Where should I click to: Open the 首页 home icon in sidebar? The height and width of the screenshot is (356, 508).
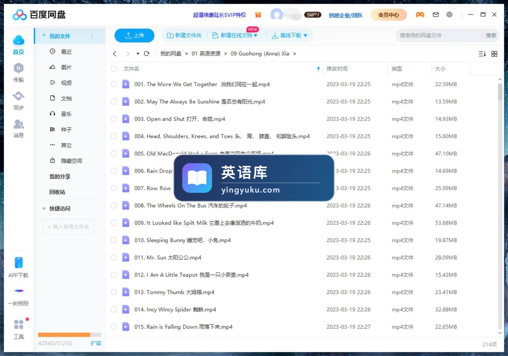pyautogui.click(x=18, y=41)
